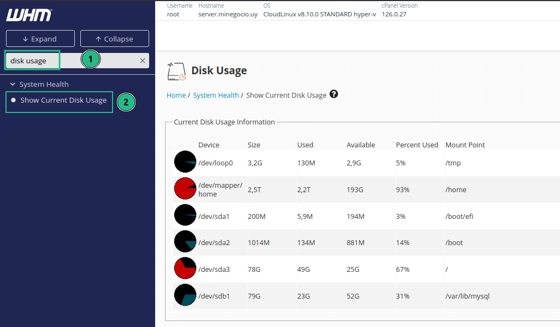Screen dimensions: 560x327
Task: Open System Health breadcrumb link
Action: [216, 96]
